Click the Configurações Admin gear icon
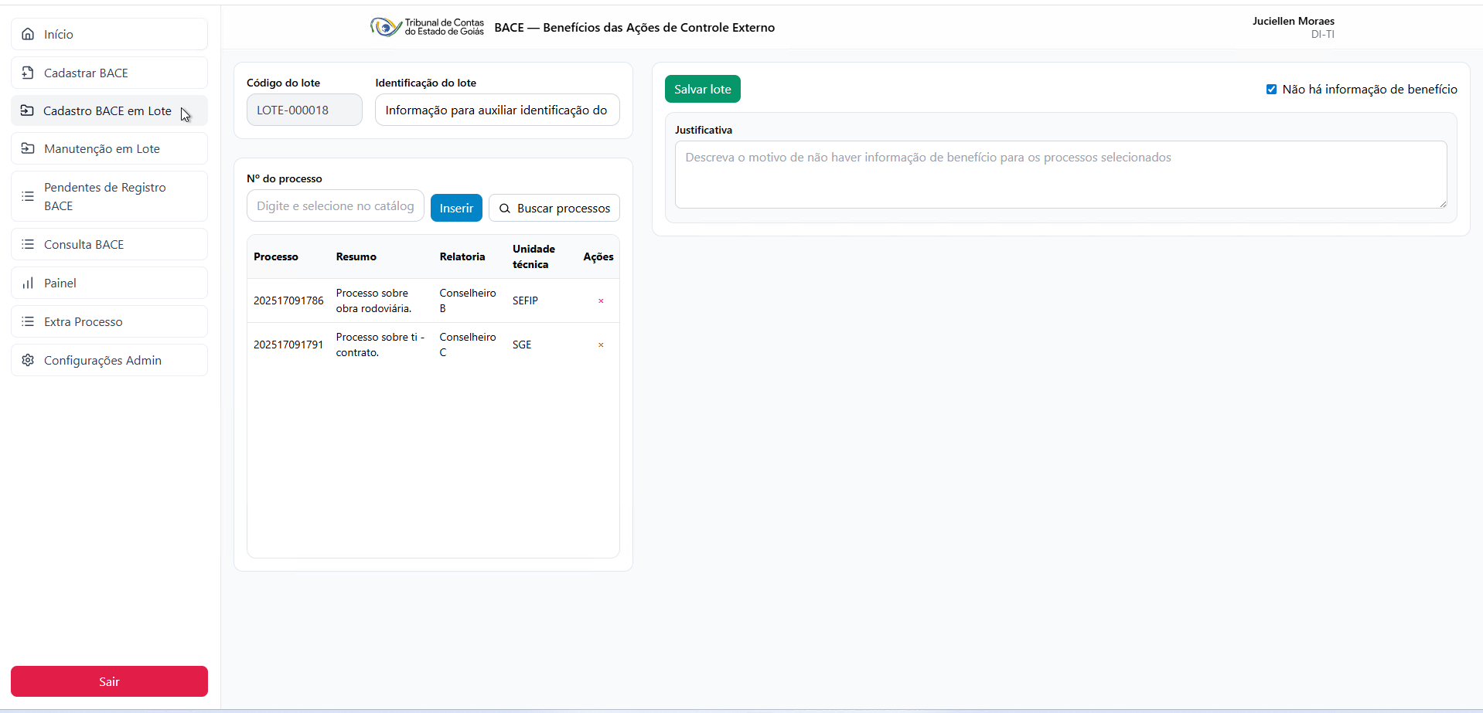The image size is (1483, 713). (x=28, y=360)
